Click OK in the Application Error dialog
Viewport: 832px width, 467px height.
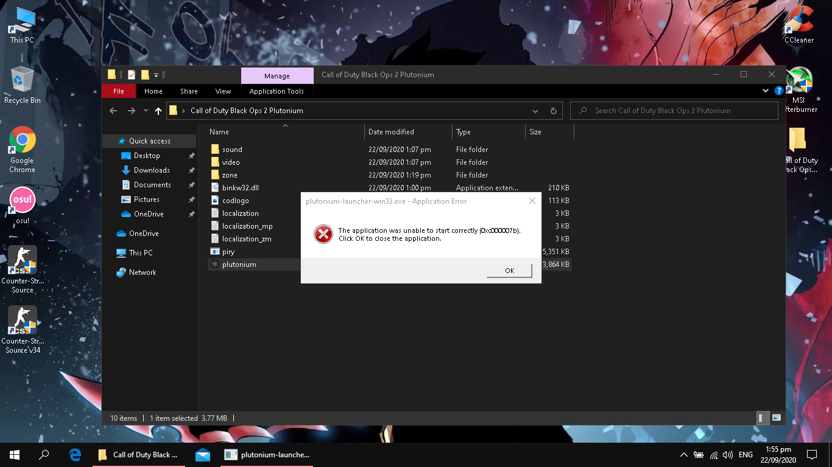click(509, 271)
